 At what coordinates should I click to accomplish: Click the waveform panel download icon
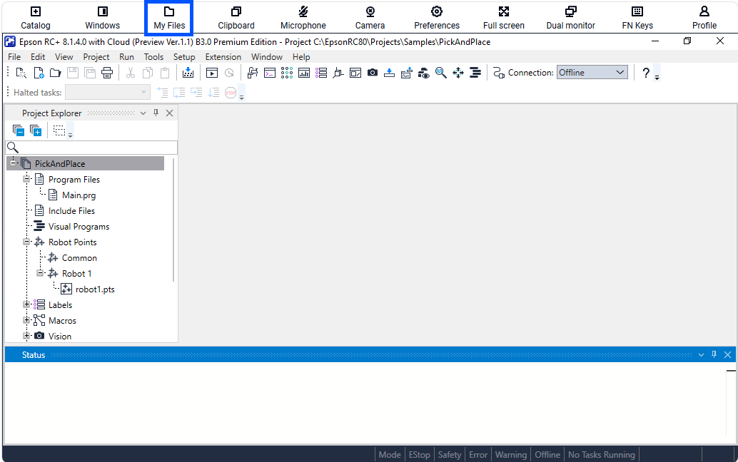click(407, 73)
